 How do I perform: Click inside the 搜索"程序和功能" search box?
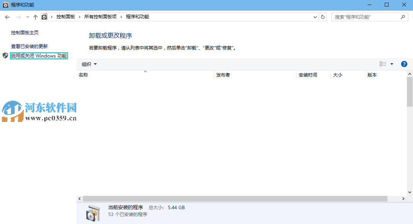pos(363,17)
